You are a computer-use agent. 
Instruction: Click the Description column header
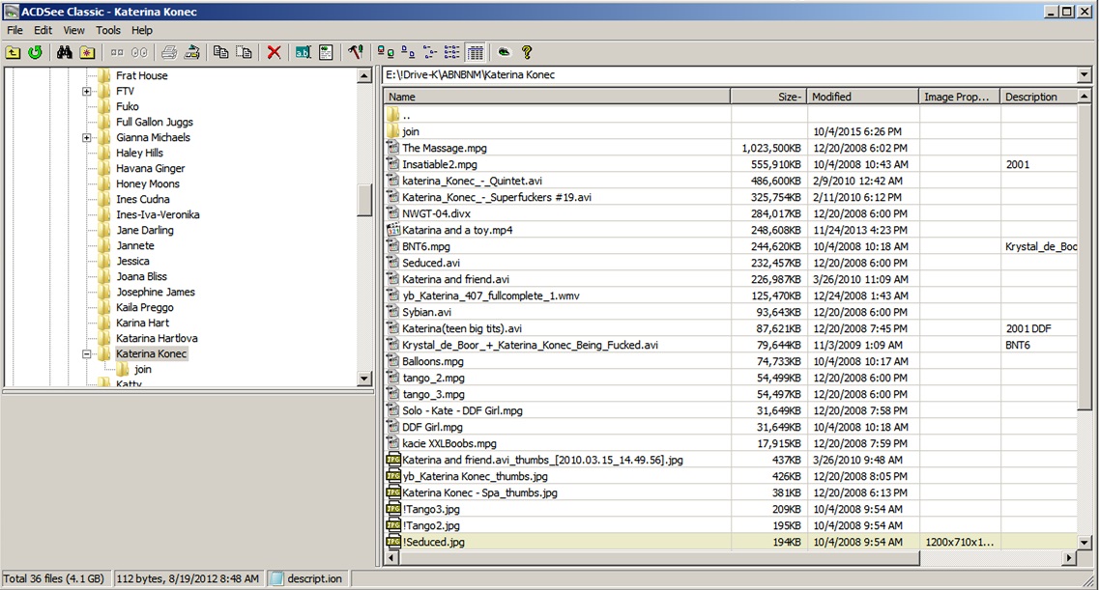pyautogui.click(x=1039, y=97)
